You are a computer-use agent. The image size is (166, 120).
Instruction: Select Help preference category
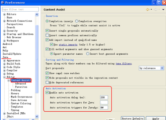5,51
